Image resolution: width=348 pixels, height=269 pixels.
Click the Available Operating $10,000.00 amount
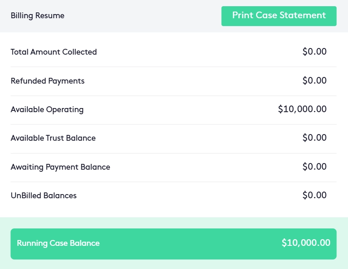point(302,109)
